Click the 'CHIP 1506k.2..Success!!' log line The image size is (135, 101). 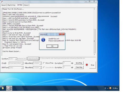pyautogui.click(x=11, y=24)
